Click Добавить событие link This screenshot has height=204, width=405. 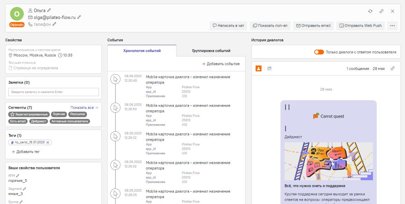pyautogui.click(x=221, y=64)
